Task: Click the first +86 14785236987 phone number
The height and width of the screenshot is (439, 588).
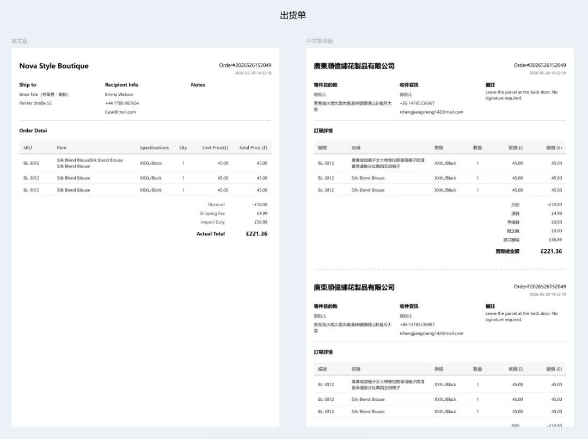Action: [x=417, y=103]
